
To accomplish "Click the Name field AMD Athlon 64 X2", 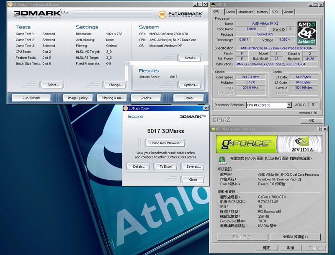I will tap(265, 23).
